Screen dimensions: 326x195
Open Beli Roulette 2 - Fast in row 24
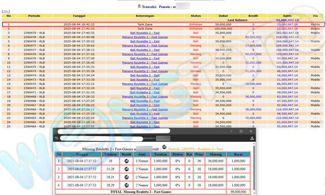point(145,122)
